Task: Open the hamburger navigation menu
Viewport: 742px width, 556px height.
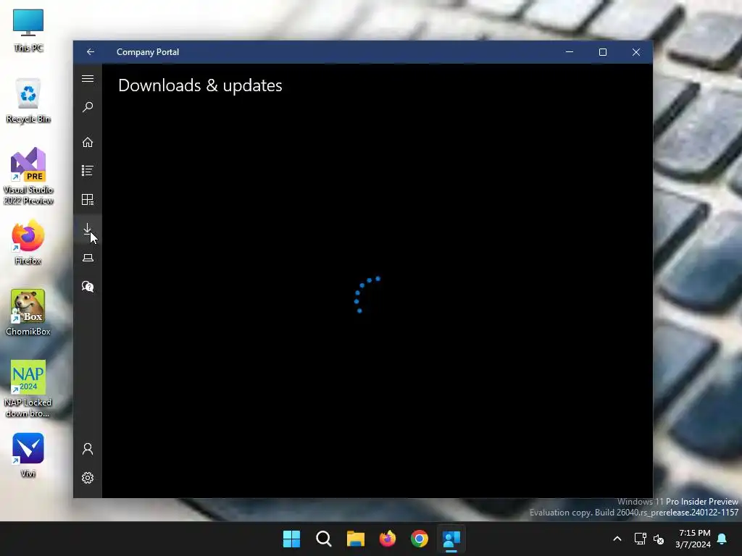Action: click(88, 78)
